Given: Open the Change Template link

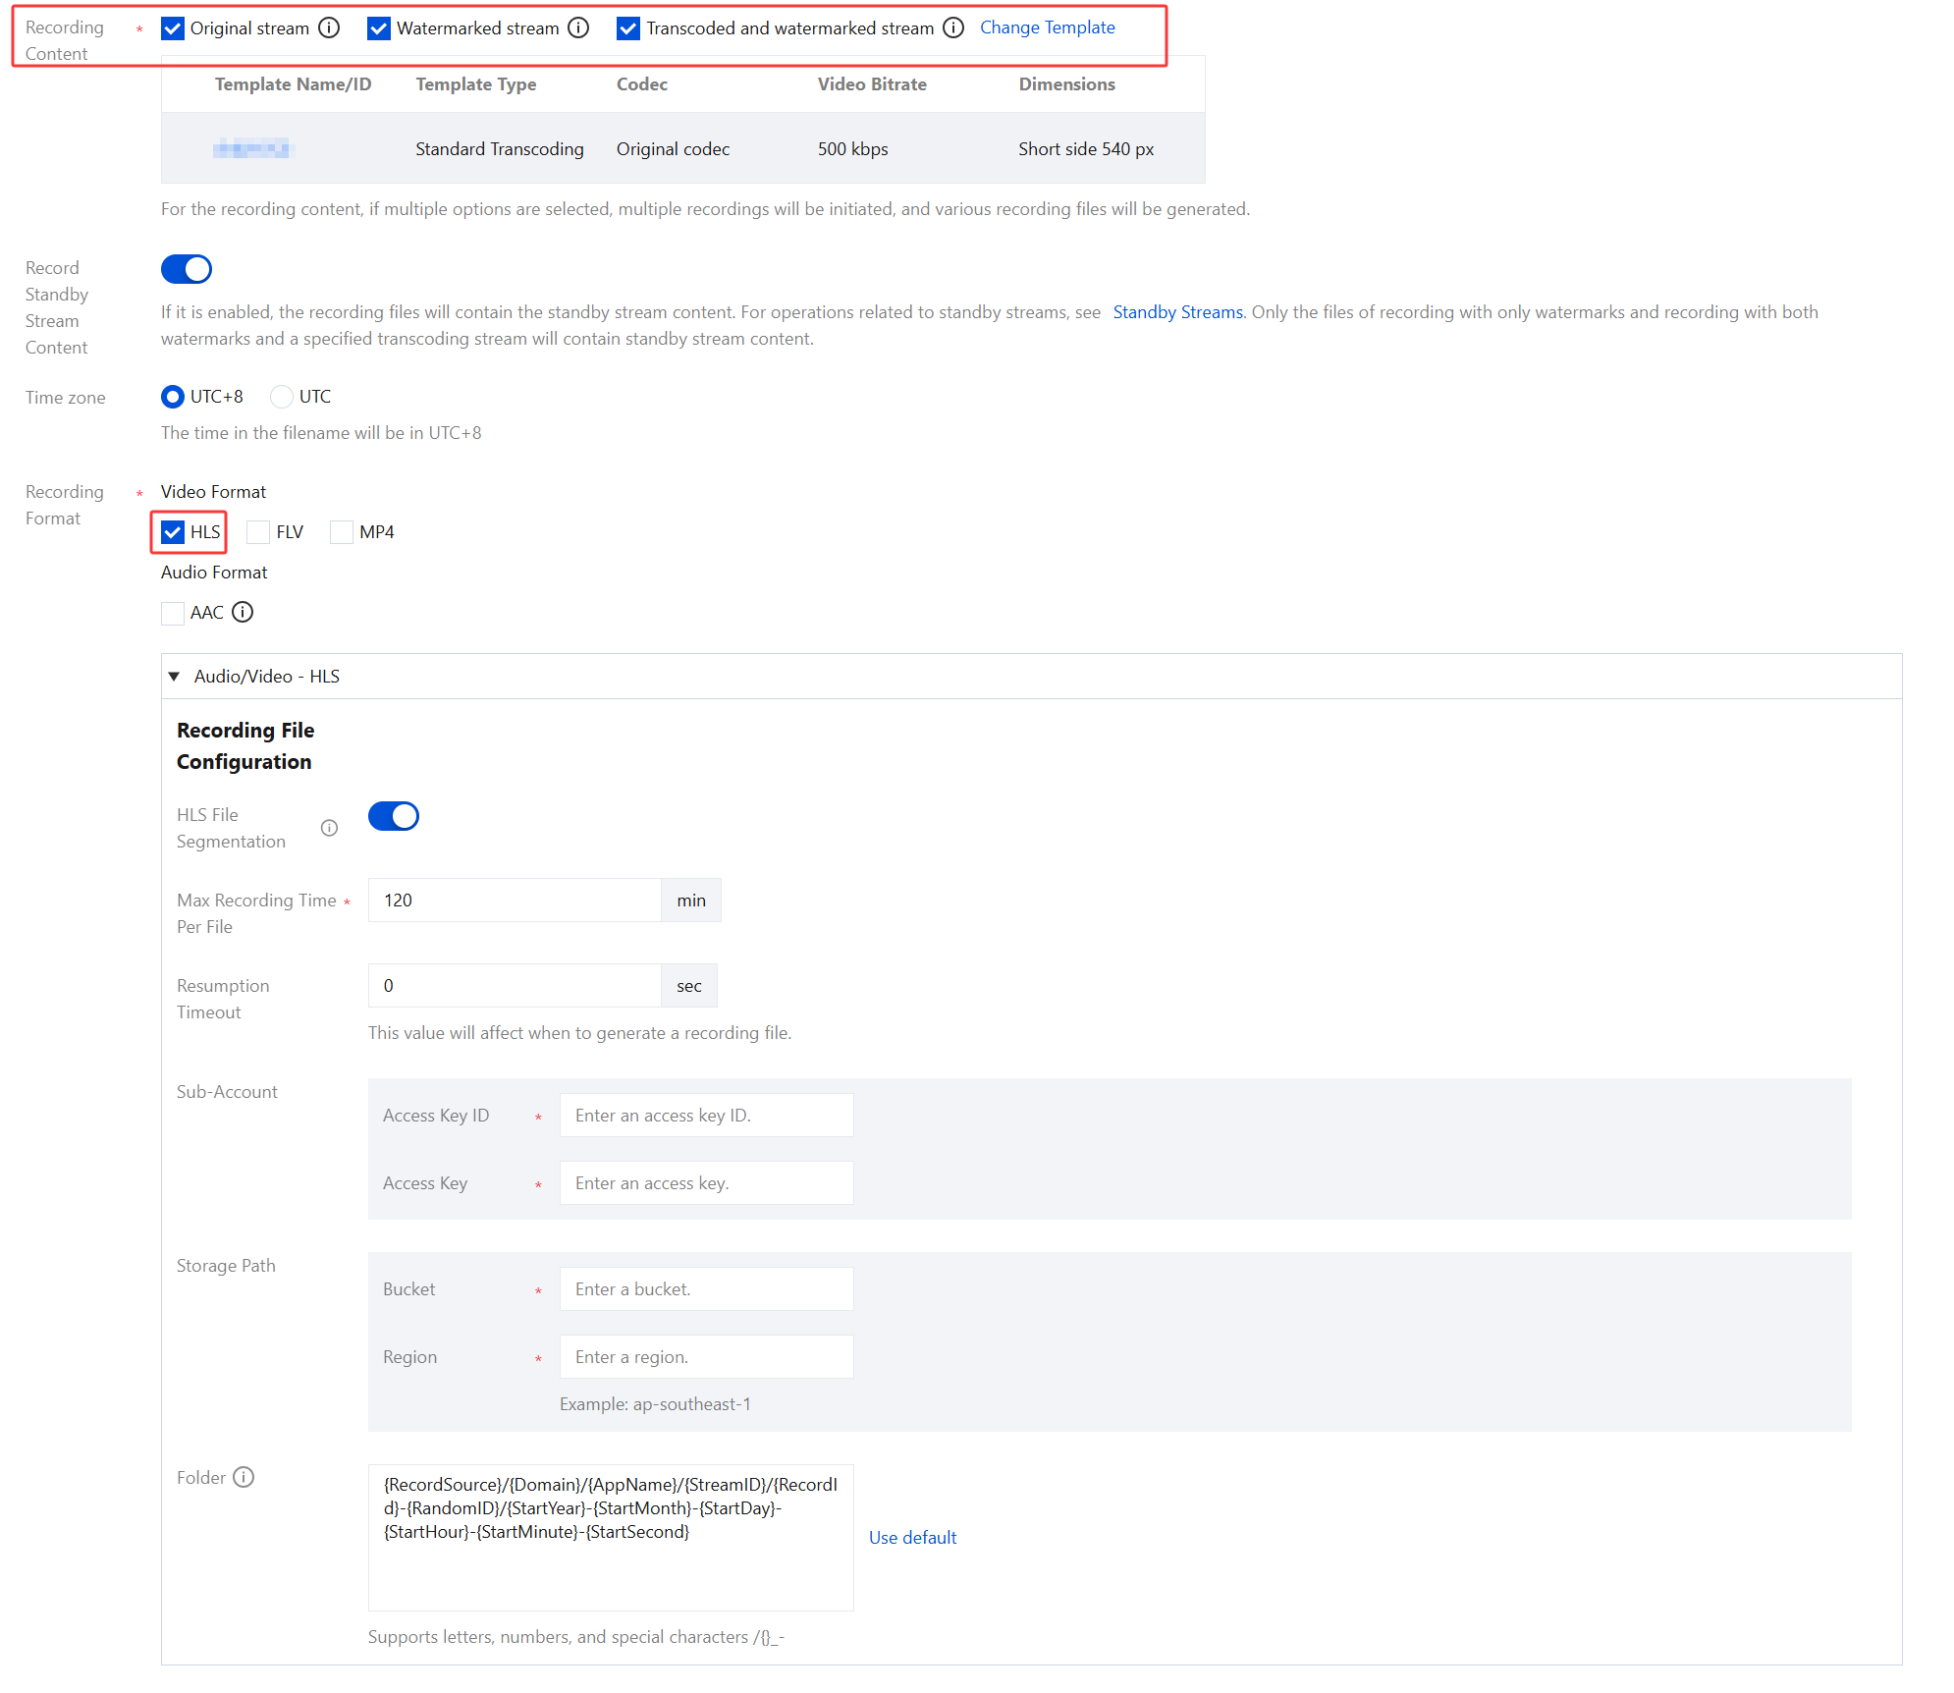Looking at the screenshot, I should coord(1047,27).
